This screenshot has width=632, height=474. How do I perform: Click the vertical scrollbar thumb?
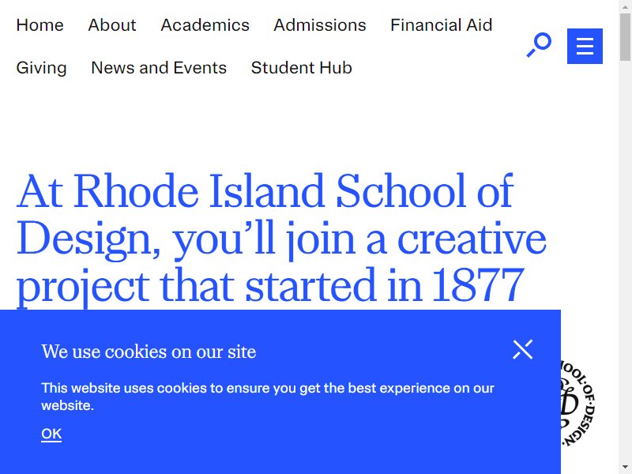(x=625, y=37)
